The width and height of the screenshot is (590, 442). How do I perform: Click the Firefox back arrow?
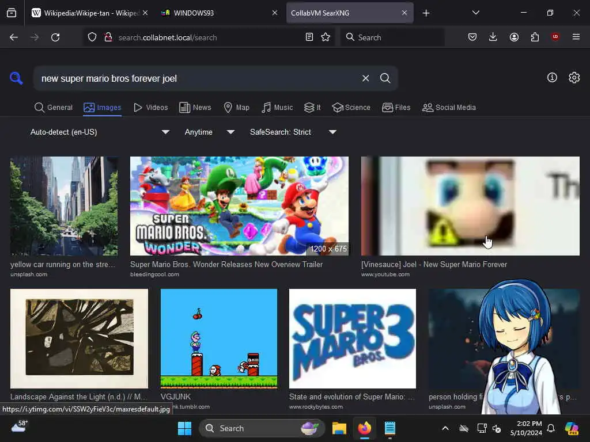click(14, 37)
